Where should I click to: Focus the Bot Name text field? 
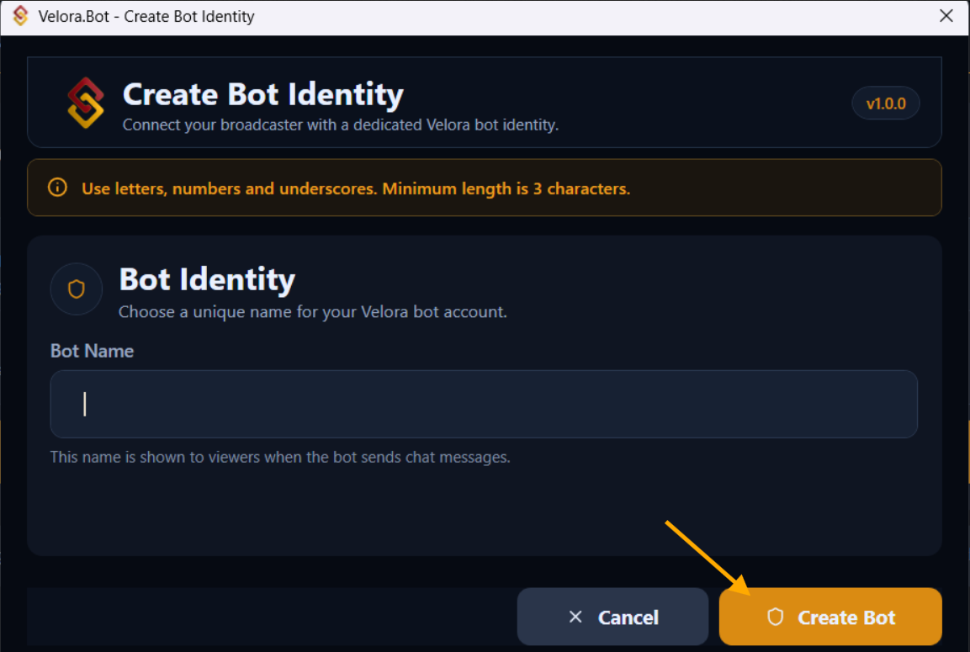coord(484,404)
